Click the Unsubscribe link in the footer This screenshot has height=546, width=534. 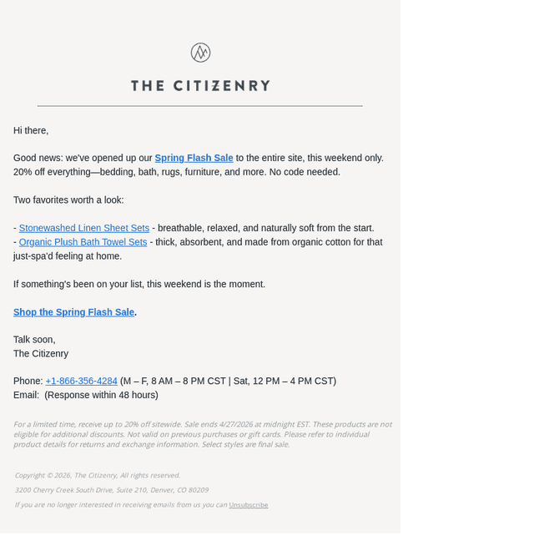coord(249,504)
